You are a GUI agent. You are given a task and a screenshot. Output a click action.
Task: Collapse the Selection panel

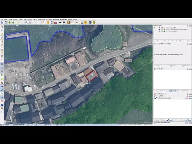[154, 69]
